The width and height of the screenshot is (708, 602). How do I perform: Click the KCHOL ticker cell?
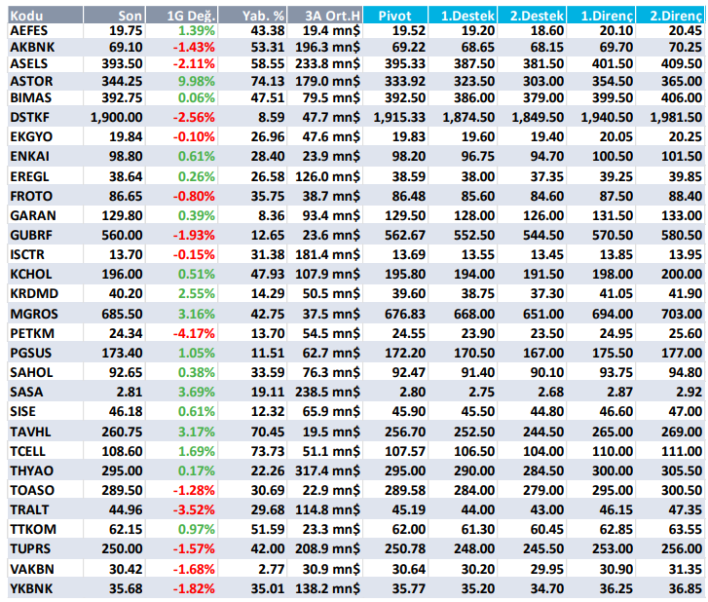31,274
